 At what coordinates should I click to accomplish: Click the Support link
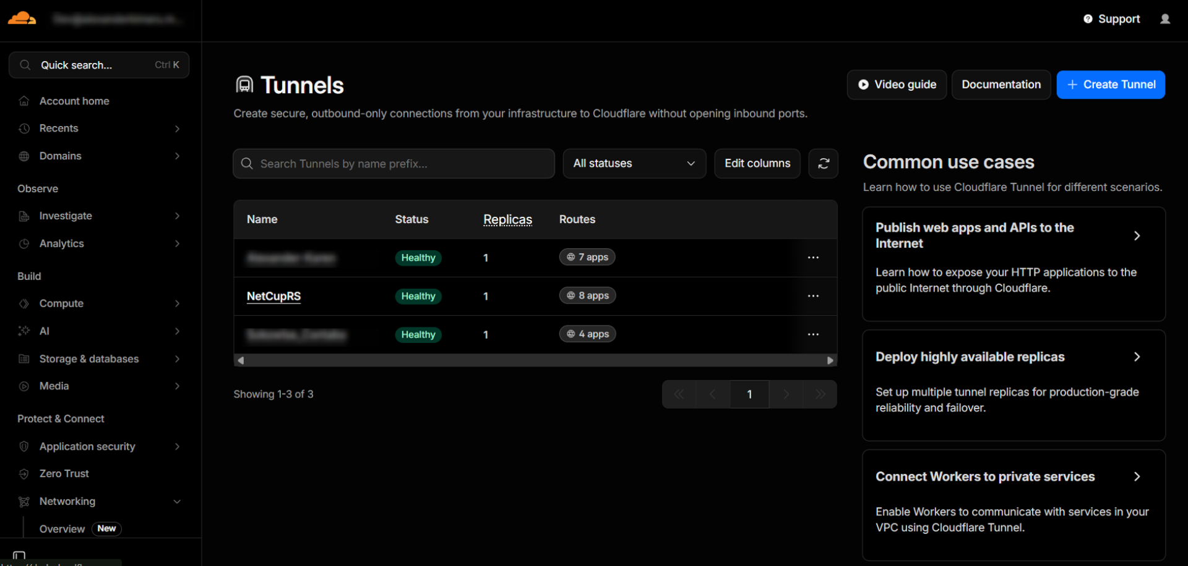pos(1119,19)
